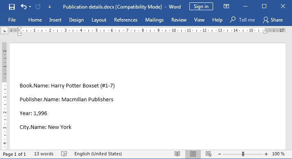
Task: Open the undo history dropdown arrow
Action: click(x=30, y=7)
